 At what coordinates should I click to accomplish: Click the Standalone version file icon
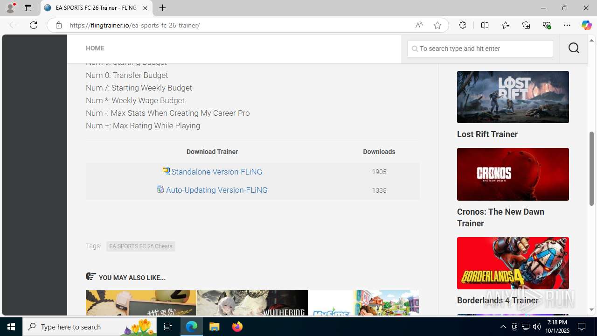tap(166, 171)
